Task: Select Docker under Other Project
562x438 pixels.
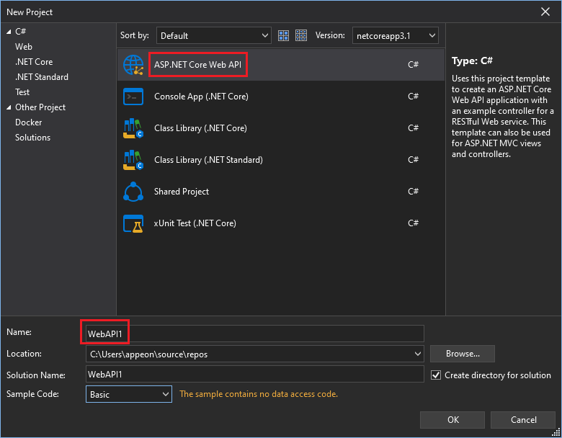Action: 29,122
